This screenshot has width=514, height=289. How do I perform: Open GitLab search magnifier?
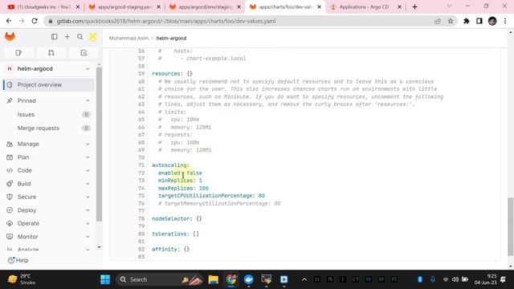point(80,37)
